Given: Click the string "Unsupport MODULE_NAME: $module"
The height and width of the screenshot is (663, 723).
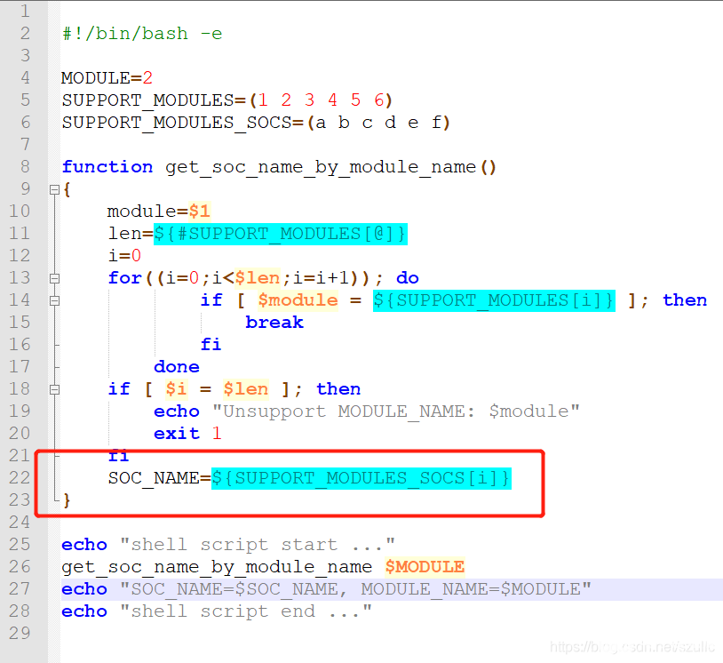Looking at the screenshot, I should click(x=395, y=411).
